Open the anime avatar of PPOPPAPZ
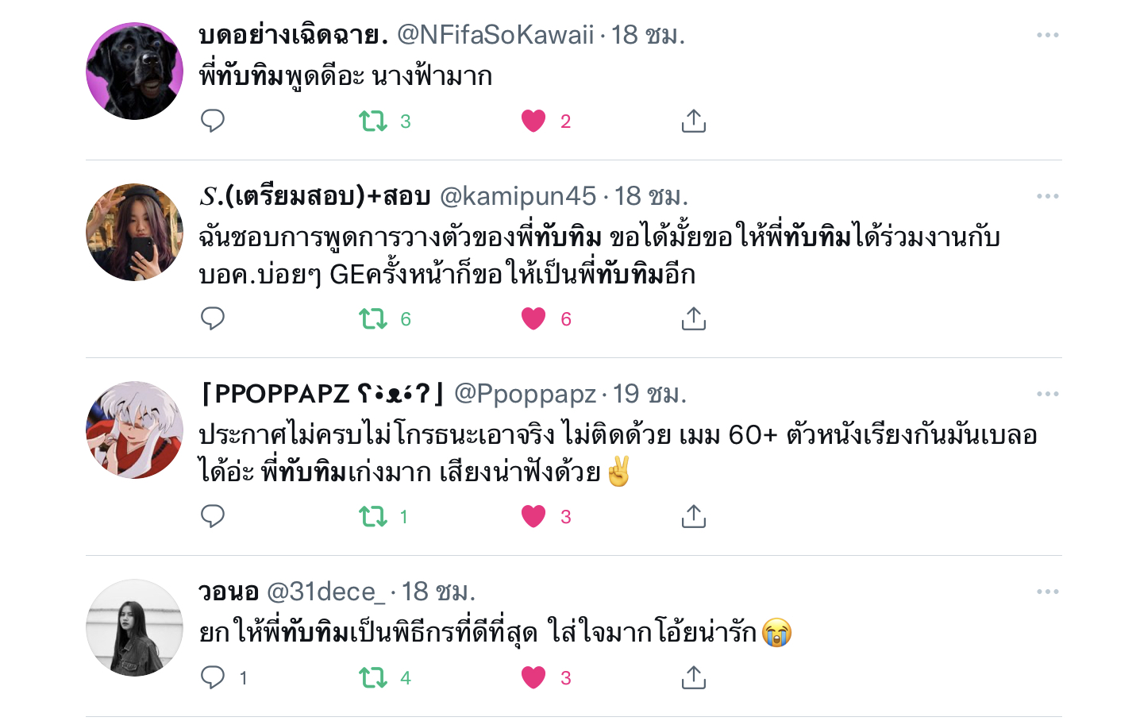1136x721 pixels. (134, 430)
